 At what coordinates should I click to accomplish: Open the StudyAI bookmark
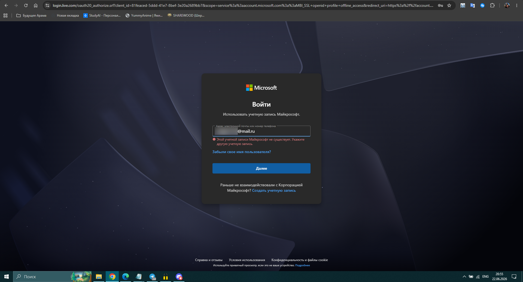[x=102, y=16]
